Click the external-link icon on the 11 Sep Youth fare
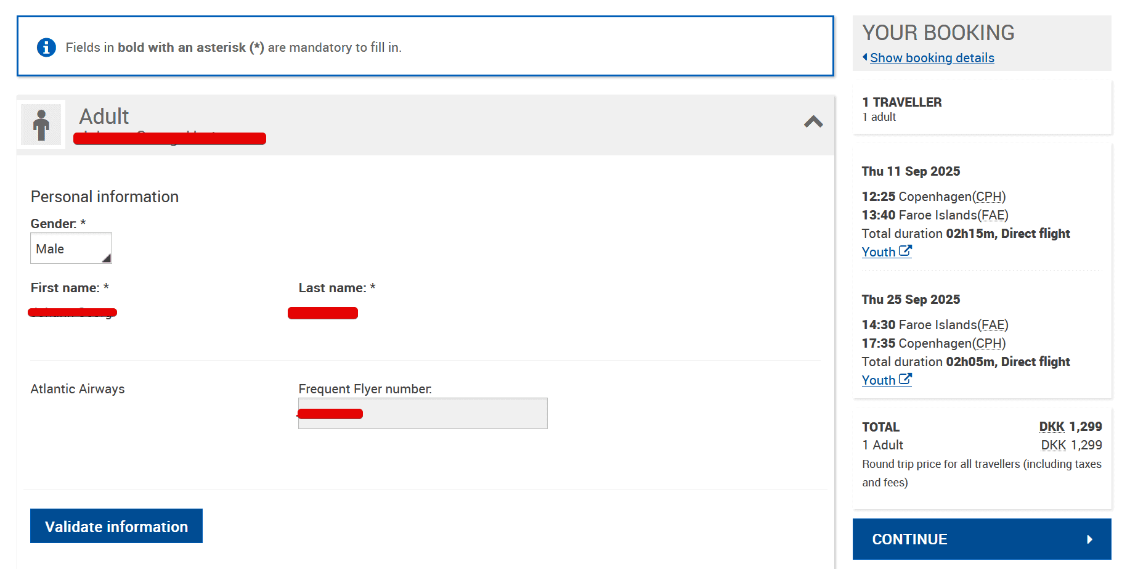 pos(905,251)
